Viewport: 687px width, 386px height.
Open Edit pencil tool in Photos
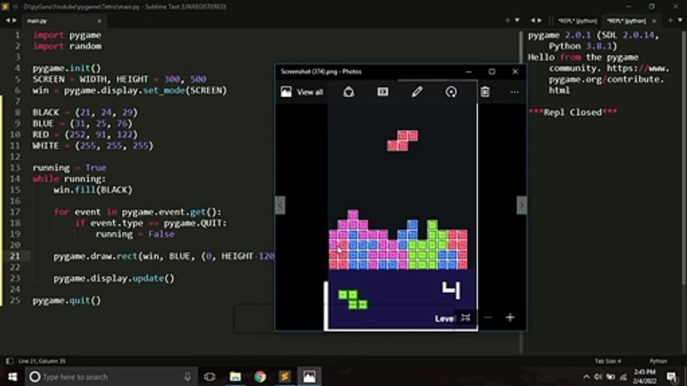(x=417, y=92)
